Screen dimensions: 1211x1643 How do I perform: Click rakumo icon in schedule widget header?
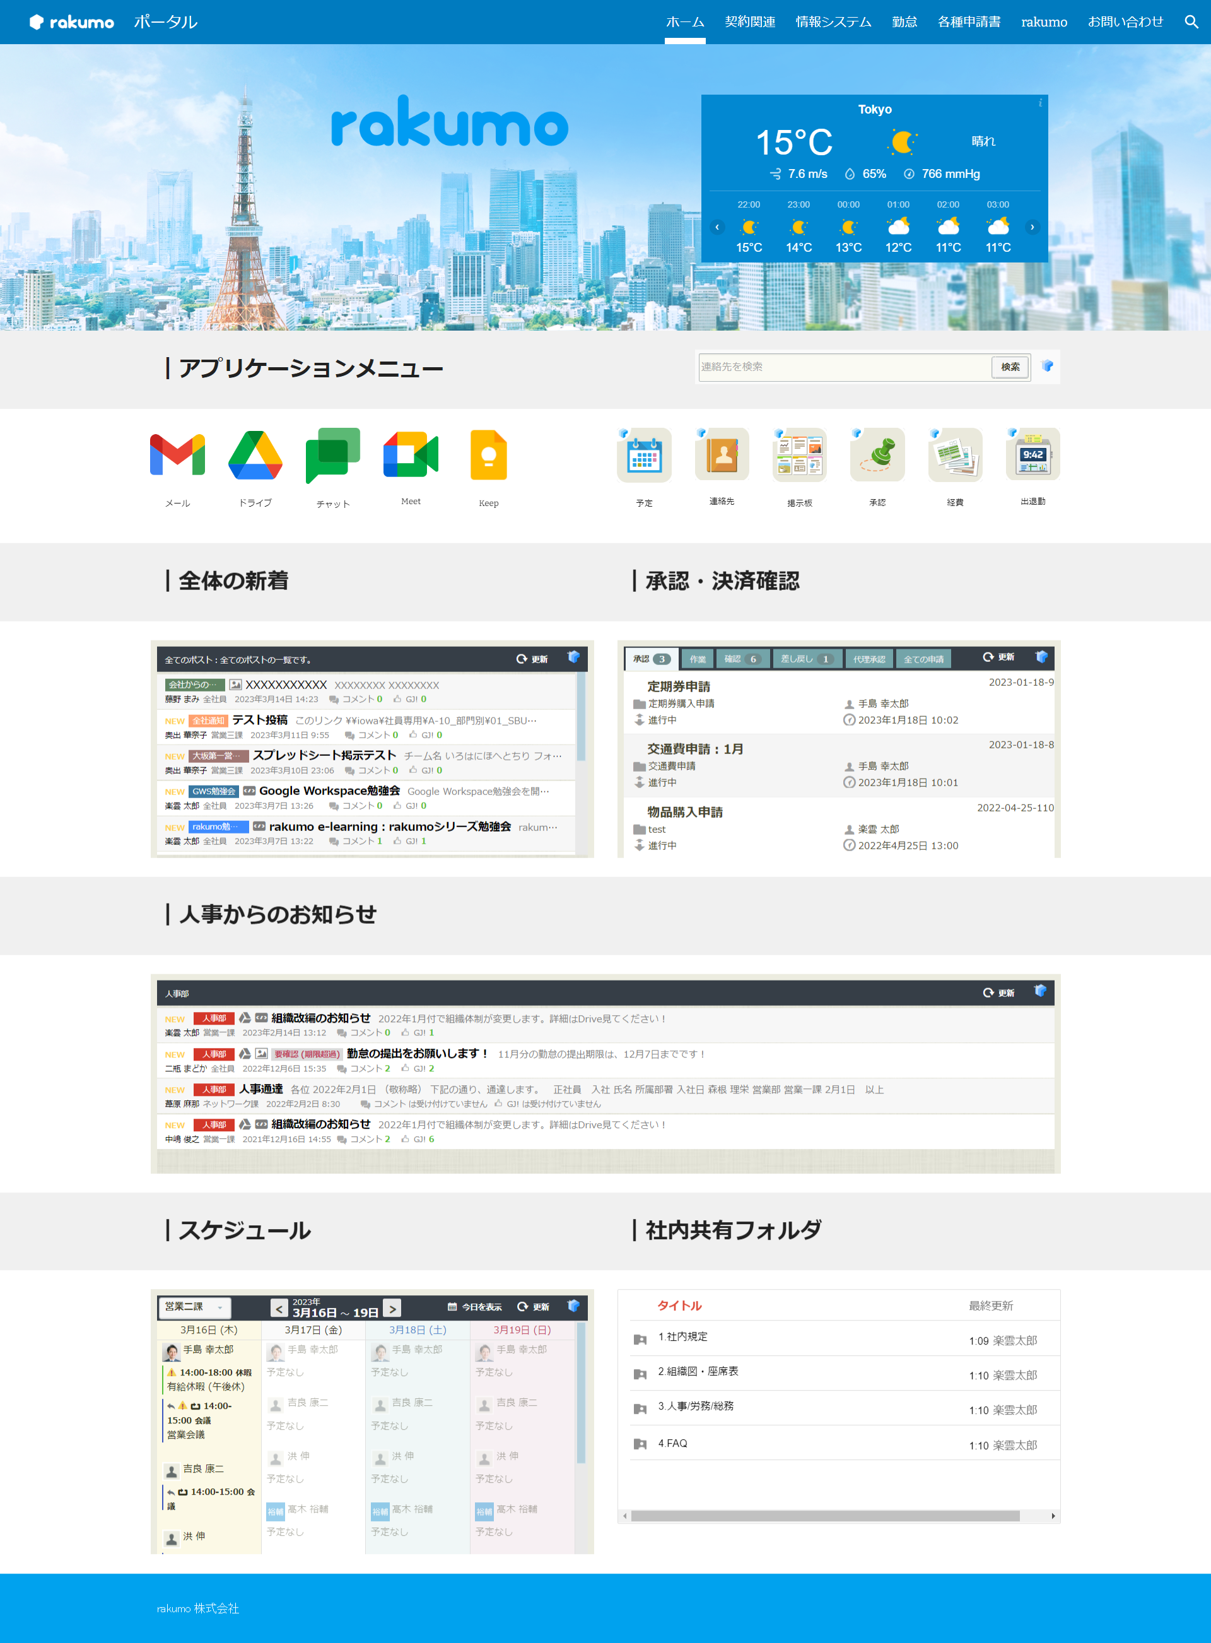(x=574, y=1305)
